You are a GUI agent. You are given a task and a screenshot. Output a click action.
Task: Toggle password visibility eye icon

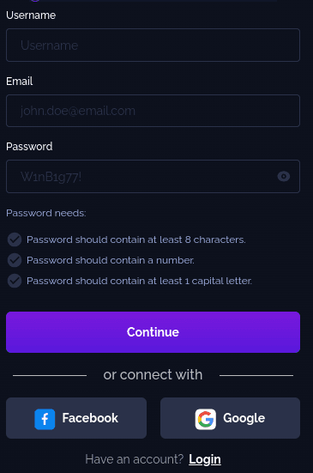click(x=284, y=176)
